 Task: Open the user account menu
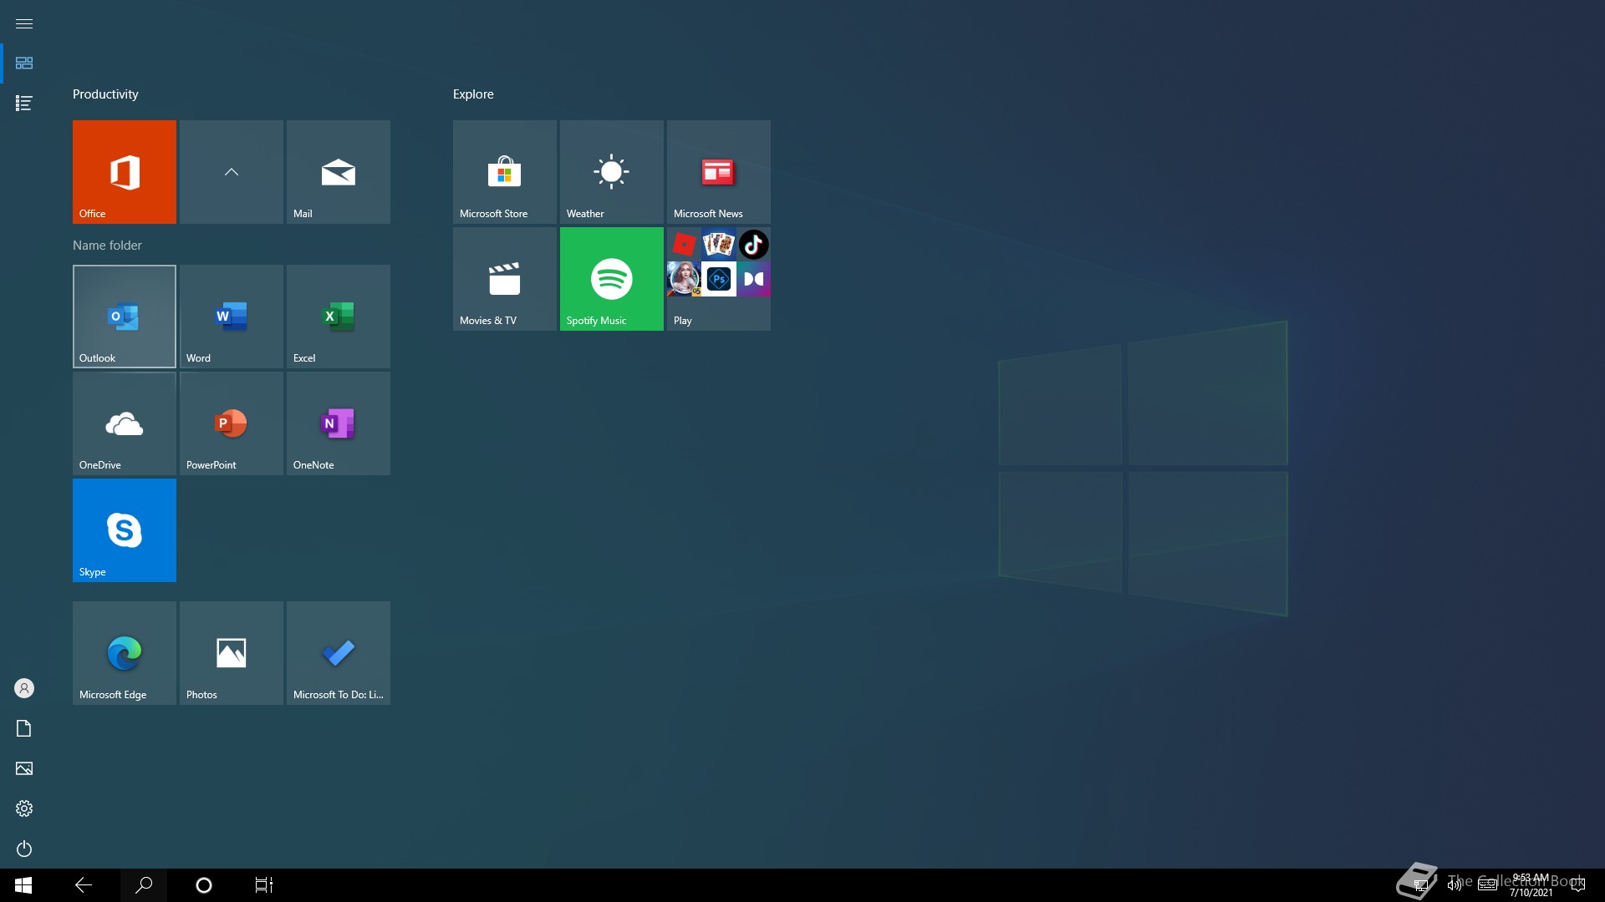point(24,688)
